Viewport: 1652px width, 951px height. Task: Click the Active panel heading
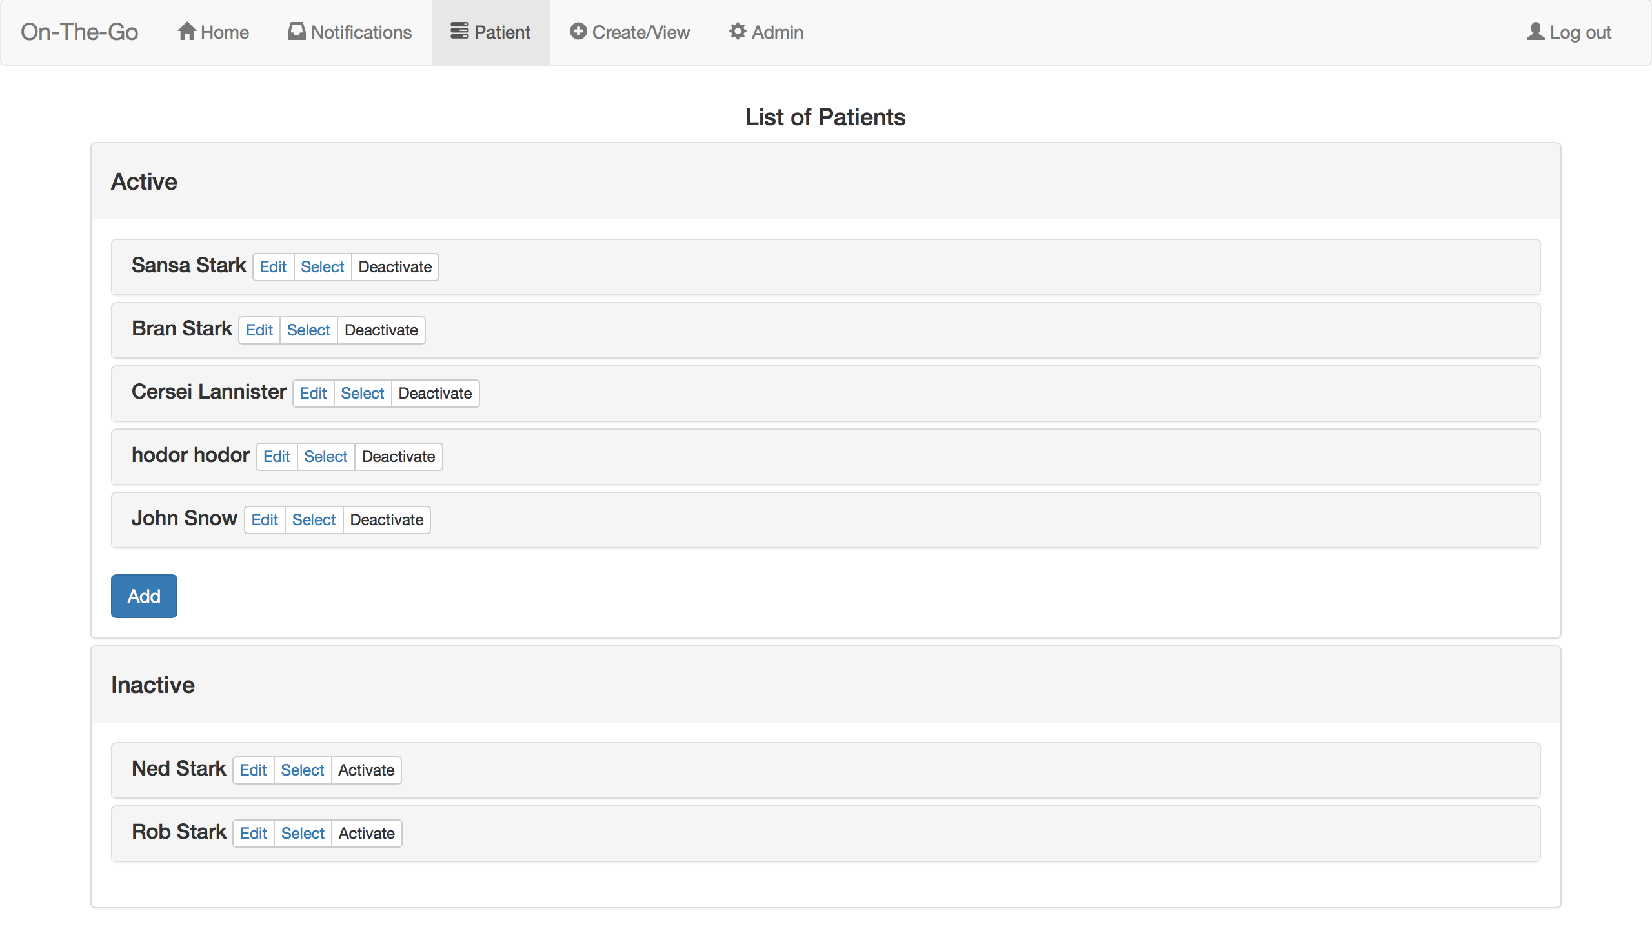click(x=144, y=181)
